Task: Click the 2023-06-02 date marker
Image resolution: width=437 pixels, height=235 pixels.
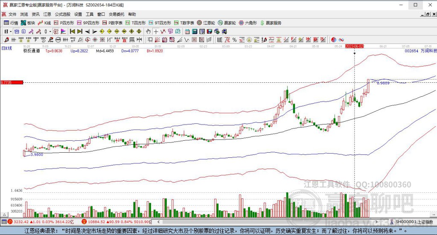Action: [x=355, y=46]
